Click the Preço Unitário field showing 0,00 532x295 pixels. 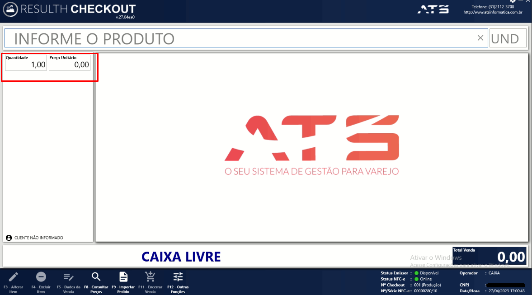(x=70, y=63)
